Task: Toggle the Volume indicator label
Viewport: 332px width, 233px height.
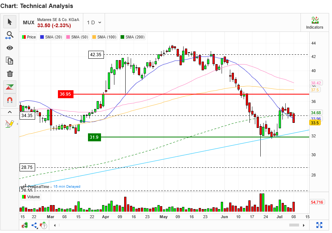Action: (30, 197)
